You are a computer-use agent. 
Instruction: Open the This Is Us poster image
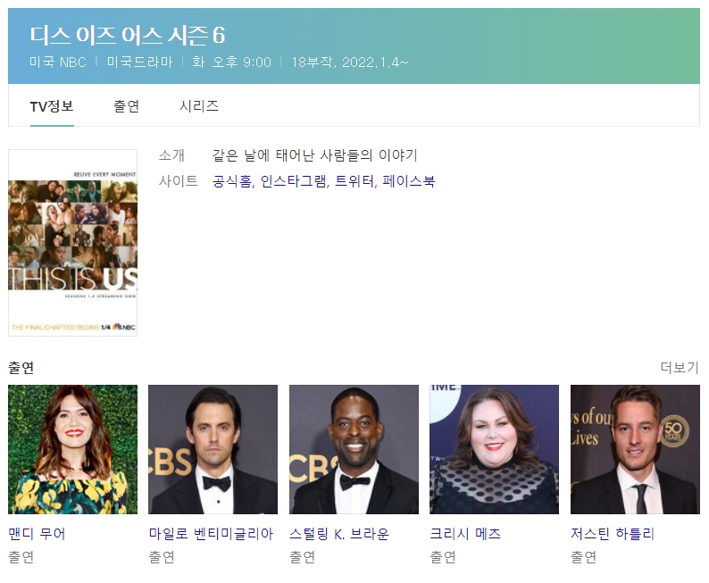pos(73,243)
